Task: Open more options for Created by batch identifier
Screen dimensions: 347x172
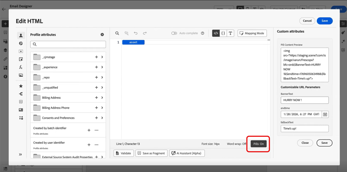Action: coord(97,130)
